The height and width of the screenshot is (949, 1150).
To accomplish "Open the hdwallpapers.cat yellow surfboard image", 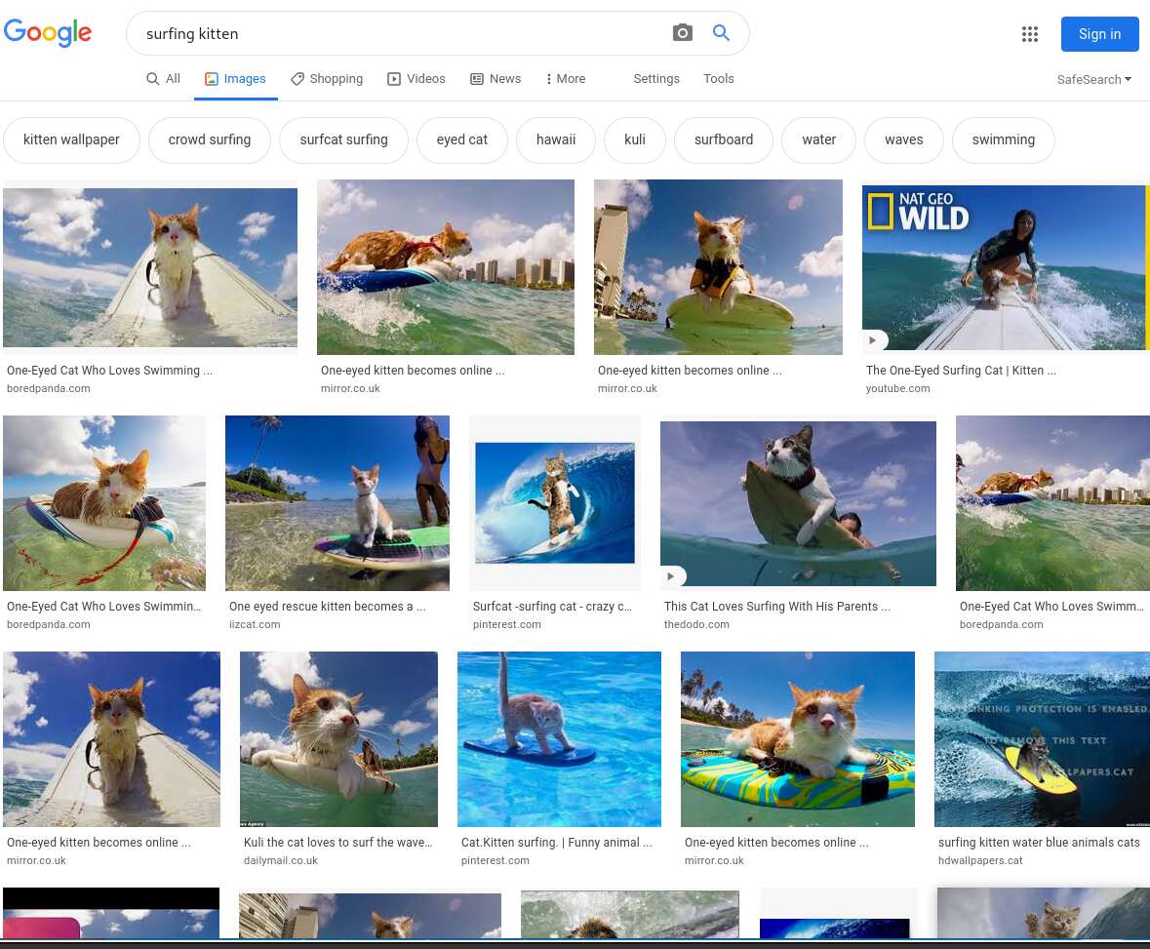I will [x=1042, y=739].
